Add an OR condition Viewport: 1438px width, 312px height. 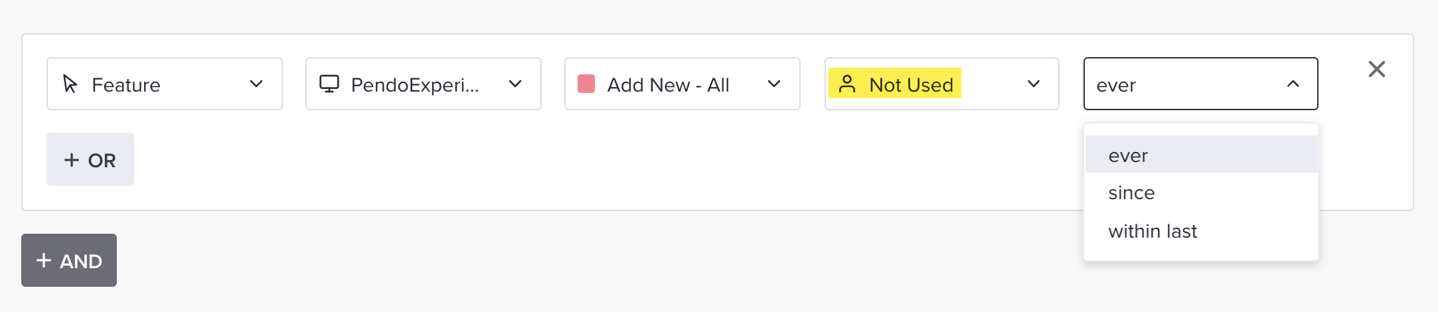click(x=90, y=160)
